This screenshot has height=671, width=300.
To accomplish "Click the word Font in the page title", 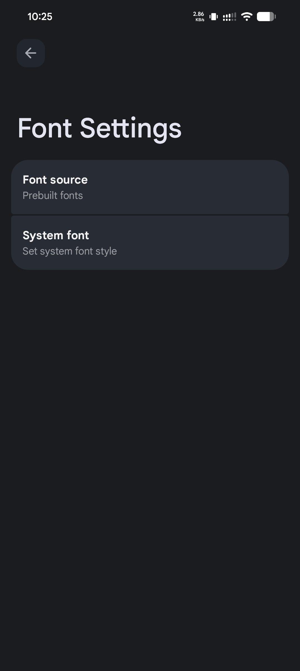I will pyautogui.click(x=45, y=128).
